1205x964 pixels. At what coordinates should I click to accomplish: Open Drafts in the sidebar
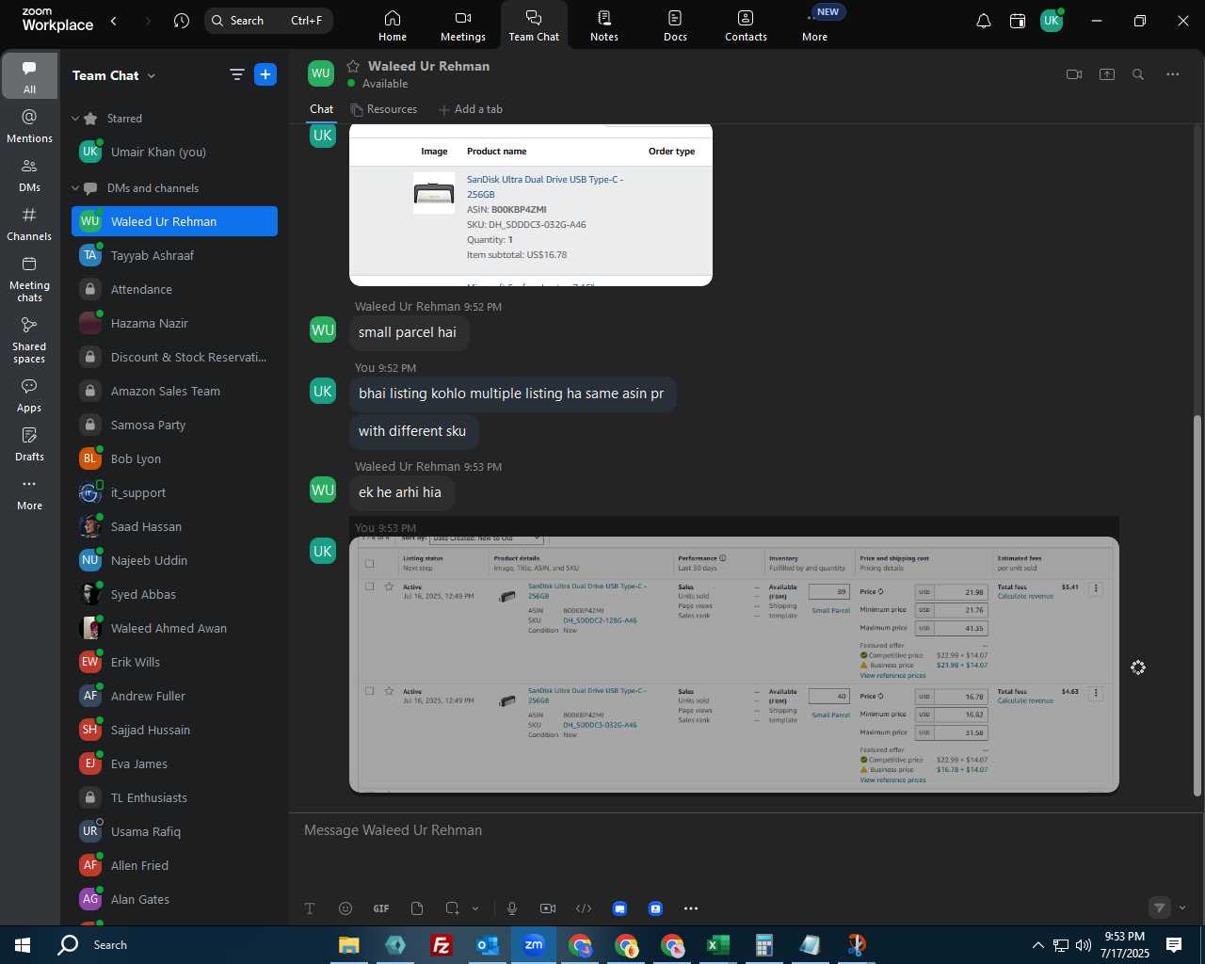point(29,444)
